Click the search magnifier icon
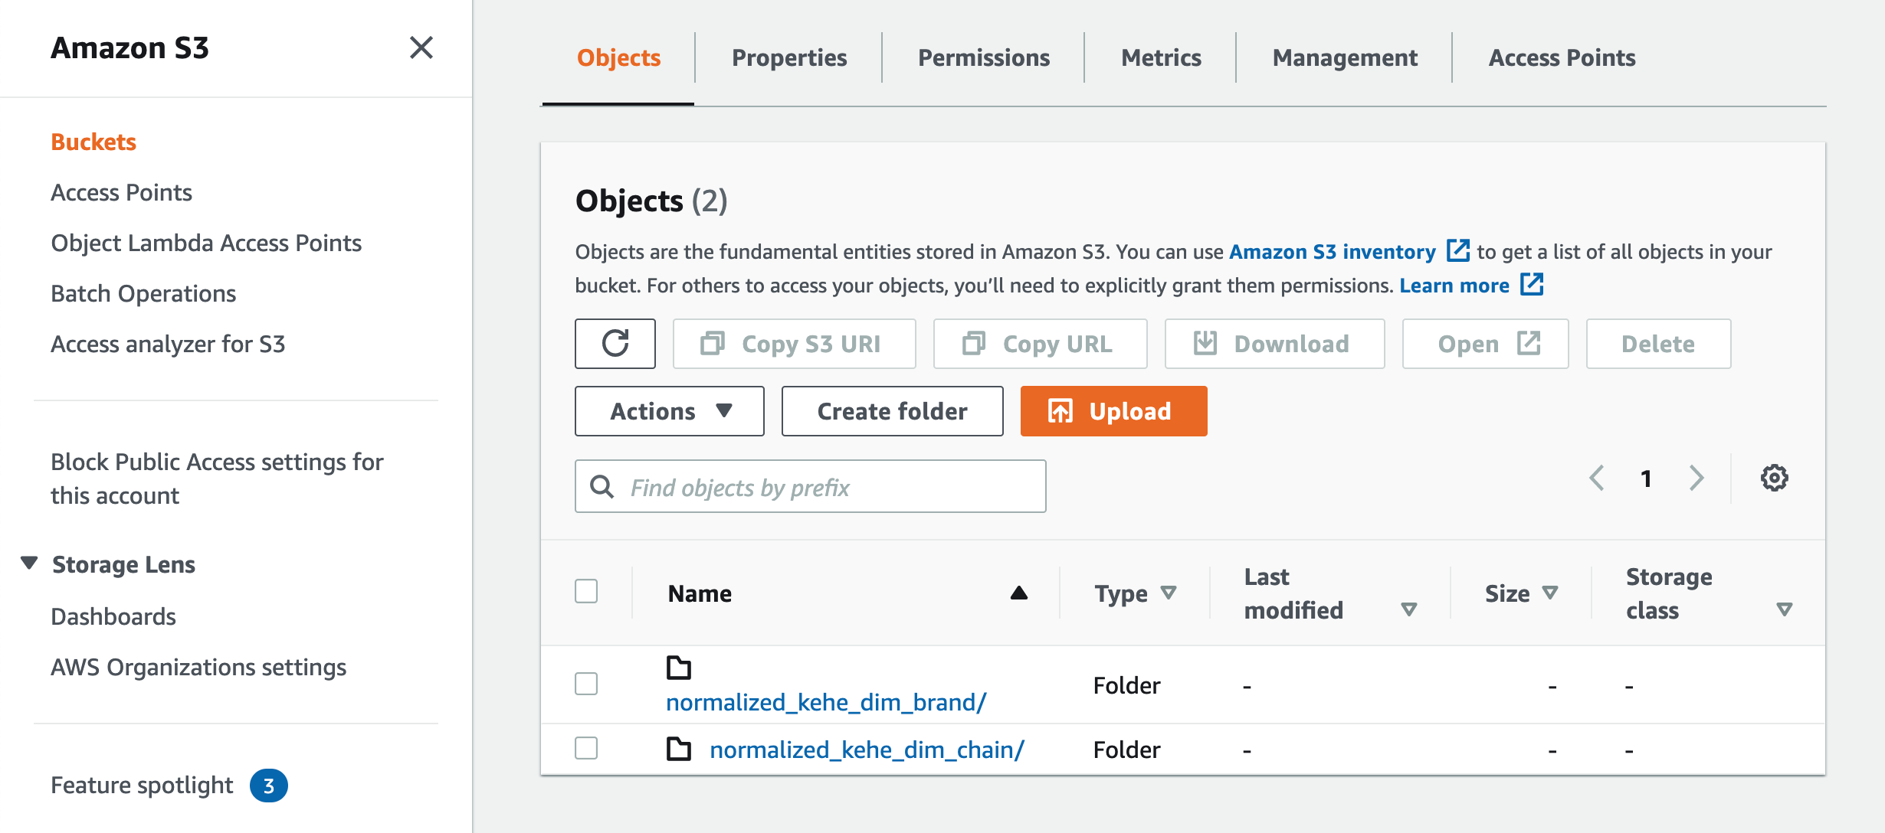1885x833 pixels. point(602,486)
